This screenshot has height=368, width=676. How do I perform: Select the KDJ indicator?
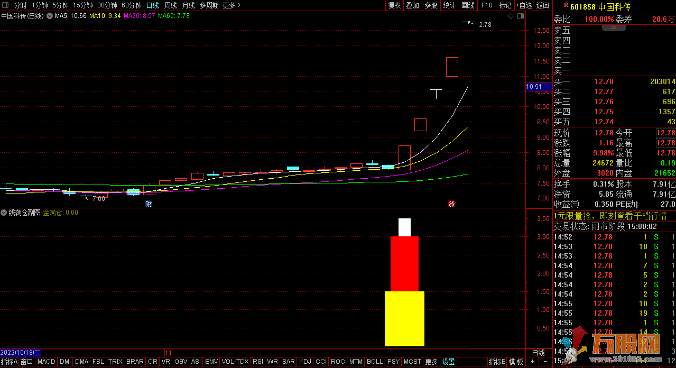pyautogui.click(x=305, y=362)
